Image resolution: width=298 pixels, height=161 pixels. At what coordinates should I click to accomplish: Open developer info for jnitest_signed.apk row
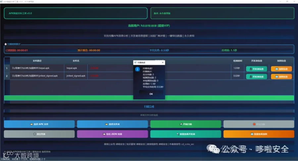tap(256, 77)
